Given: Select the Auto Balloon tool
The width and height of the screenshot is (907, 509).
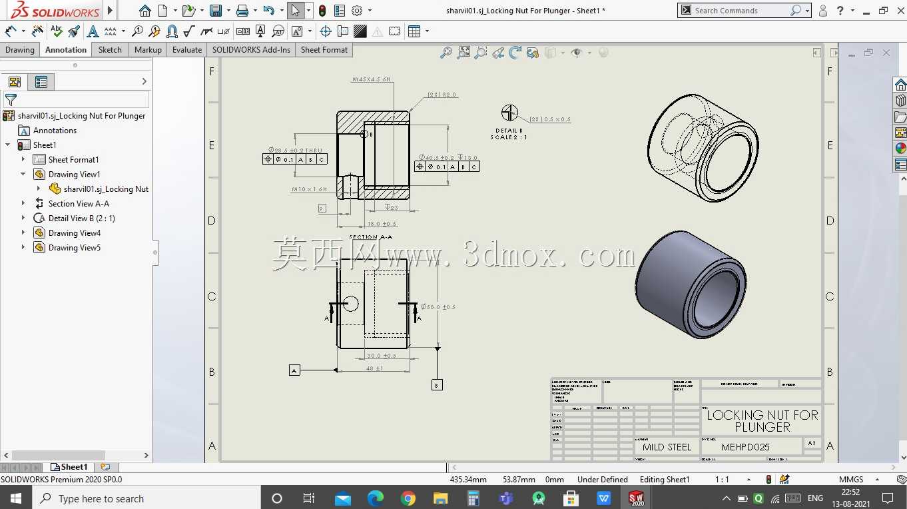Looking at the screenshot, I should [x=154, y=31].
